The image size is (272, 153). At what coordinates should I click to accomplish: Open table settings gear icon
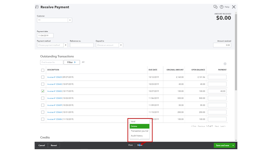coord(225,64)
